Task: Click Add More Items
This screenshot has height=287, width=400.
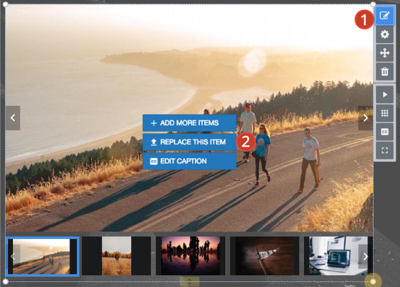Action: [x=189, y=123]
